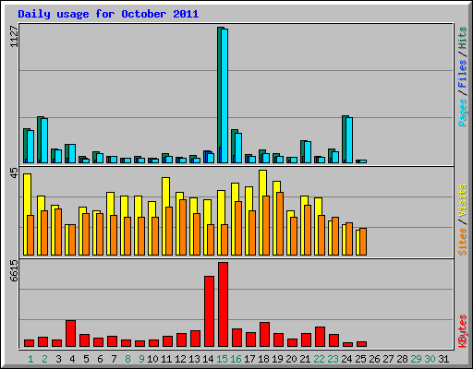Click the red KBytes bar for day 18
473x369 pixels.
click(264, 335)
